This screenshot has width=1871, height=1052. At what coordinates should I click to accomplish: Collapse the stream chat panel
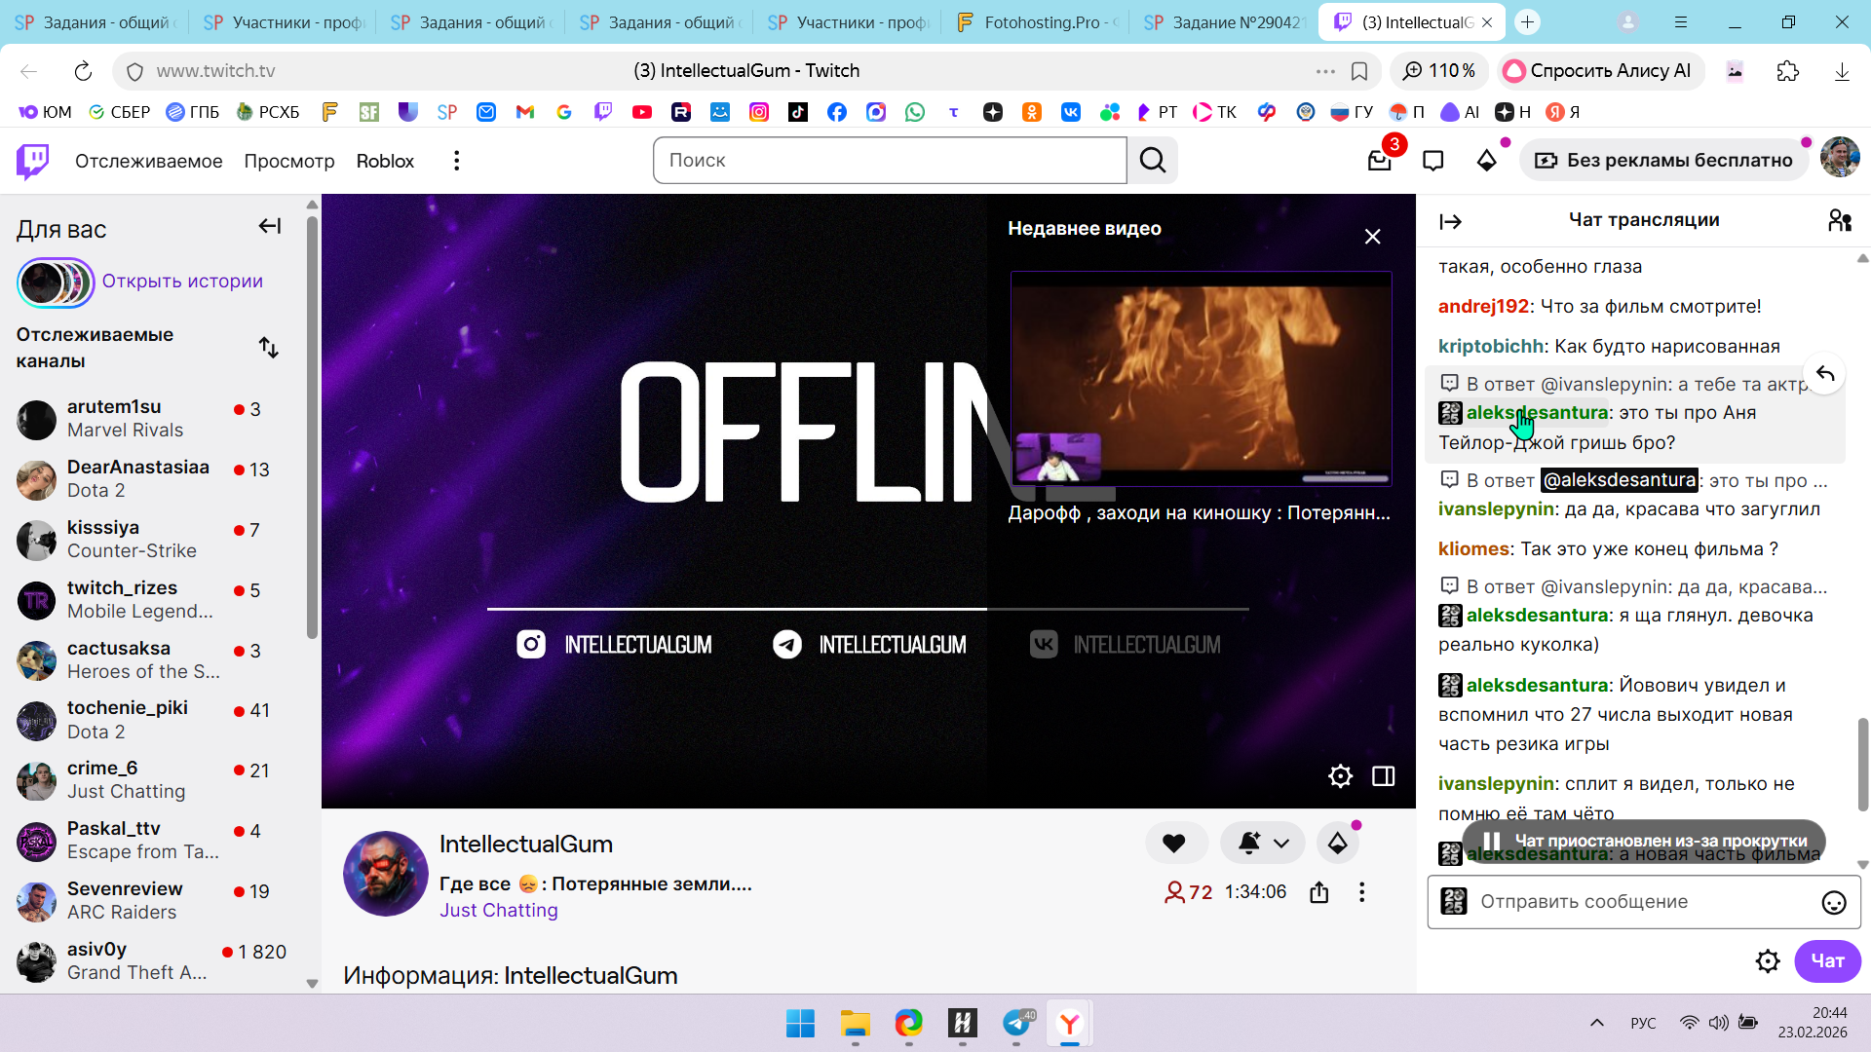[x=1450, y=222]
